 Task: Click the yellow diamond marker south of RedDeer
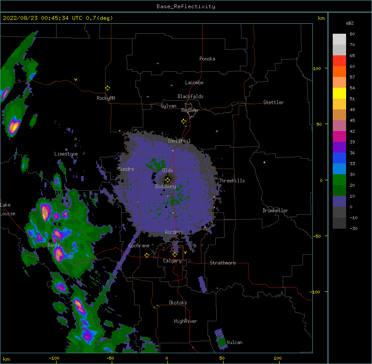click(x=183, y=121)
